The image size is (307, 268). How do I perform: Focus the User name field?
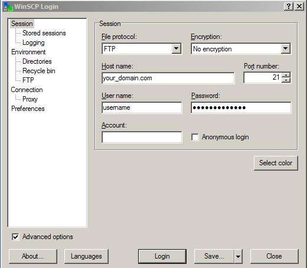[142, 107]
